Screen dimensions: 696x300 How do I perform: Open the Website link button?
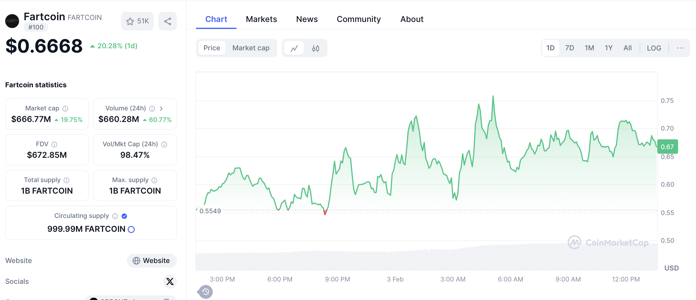(151, 261)
